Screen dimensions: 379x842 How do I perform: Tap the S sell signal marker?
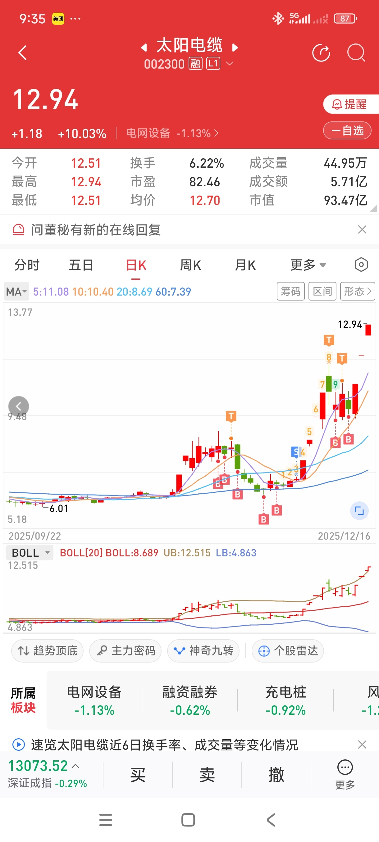tap(296, 452)
